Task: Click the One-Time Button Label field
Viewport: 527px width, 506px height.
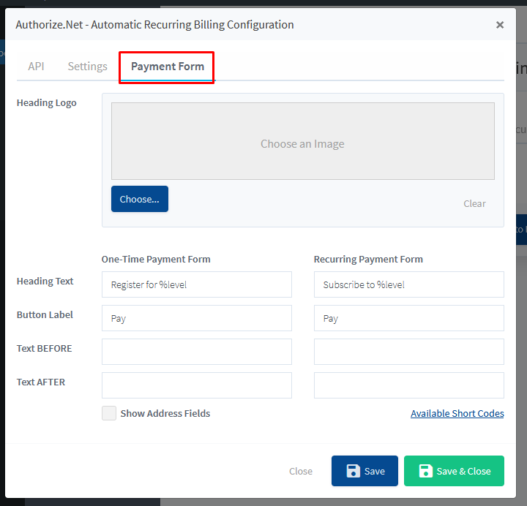Action: (x=197, y=318)
